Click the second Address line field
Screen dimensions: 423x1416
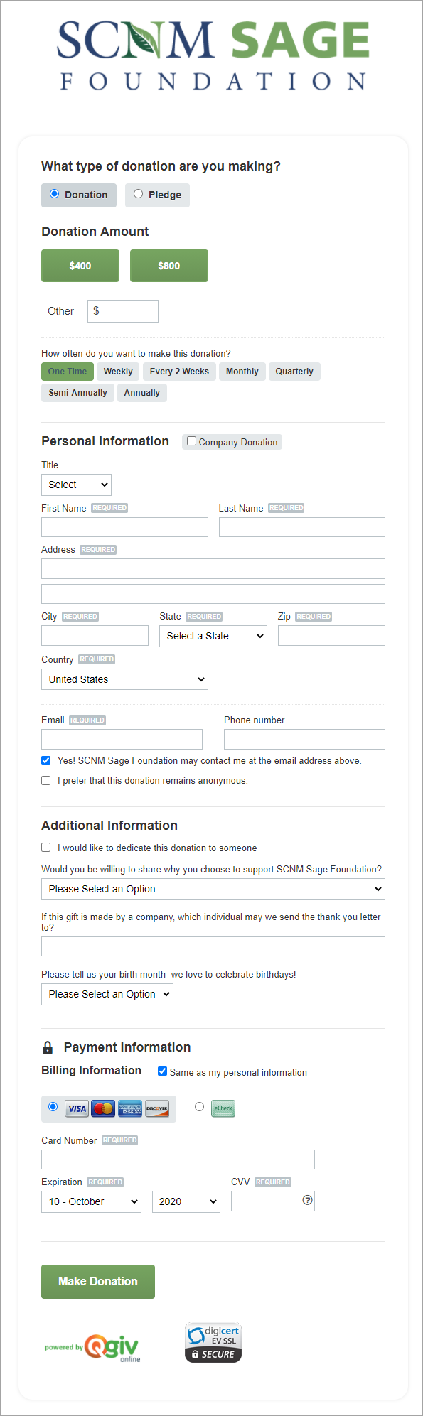(213, 594)
